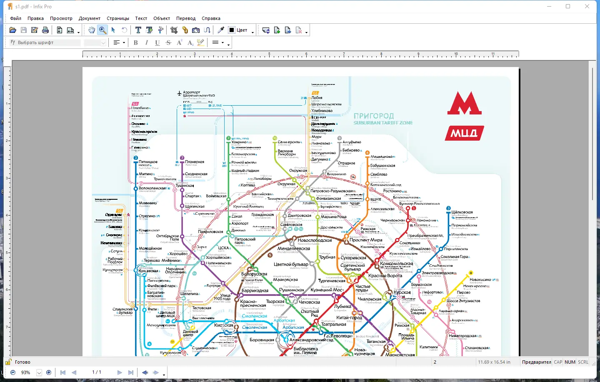Go to the previous page
The width and height of the screenshot is (600, 382).
click(x=74, y=372)
